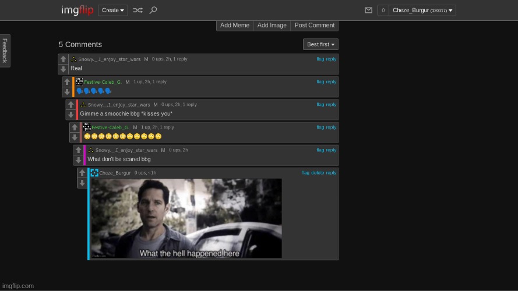Expand the Cheze_Burgur user menu
Image resolution: width=518 pixels, height=291 pixels.
(422, 10)
